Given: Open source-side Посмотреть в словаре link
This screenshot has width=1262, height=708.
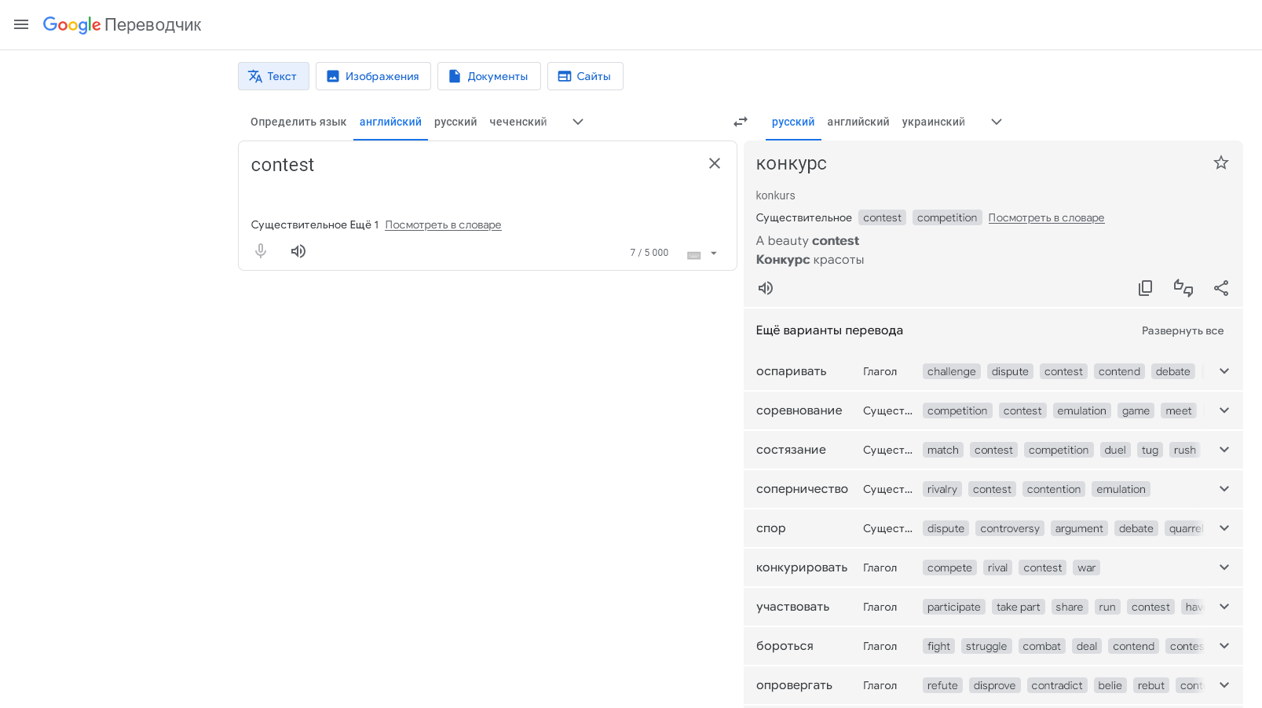Looking at the screenshot, I should 443,224.
